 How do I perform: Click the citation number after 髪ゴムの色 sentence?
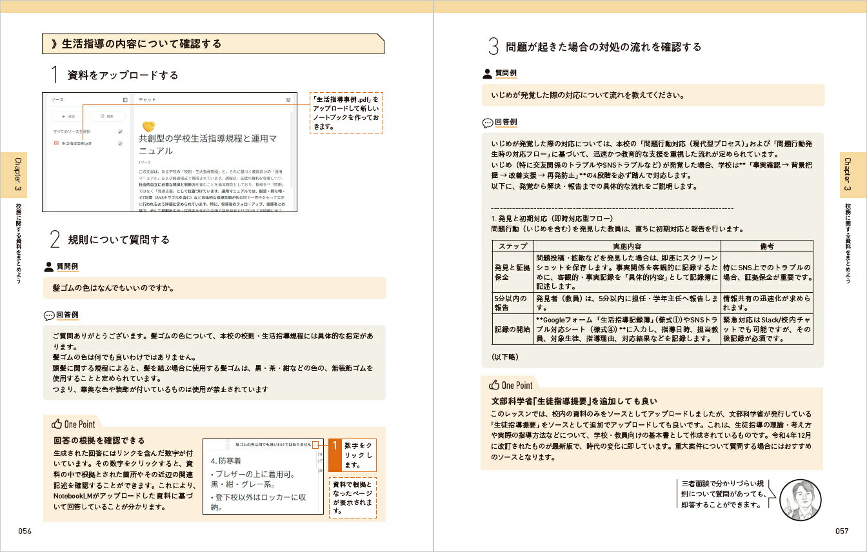click(x=315, y=444)
